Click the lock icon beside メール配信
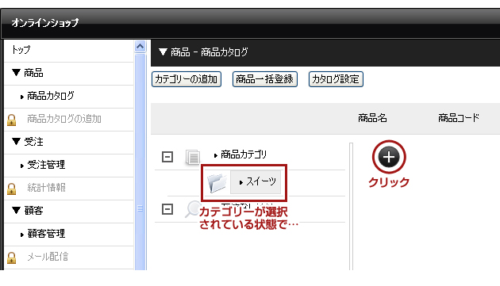The width and height of the screenshot is (500, 286). coord(11,257)
